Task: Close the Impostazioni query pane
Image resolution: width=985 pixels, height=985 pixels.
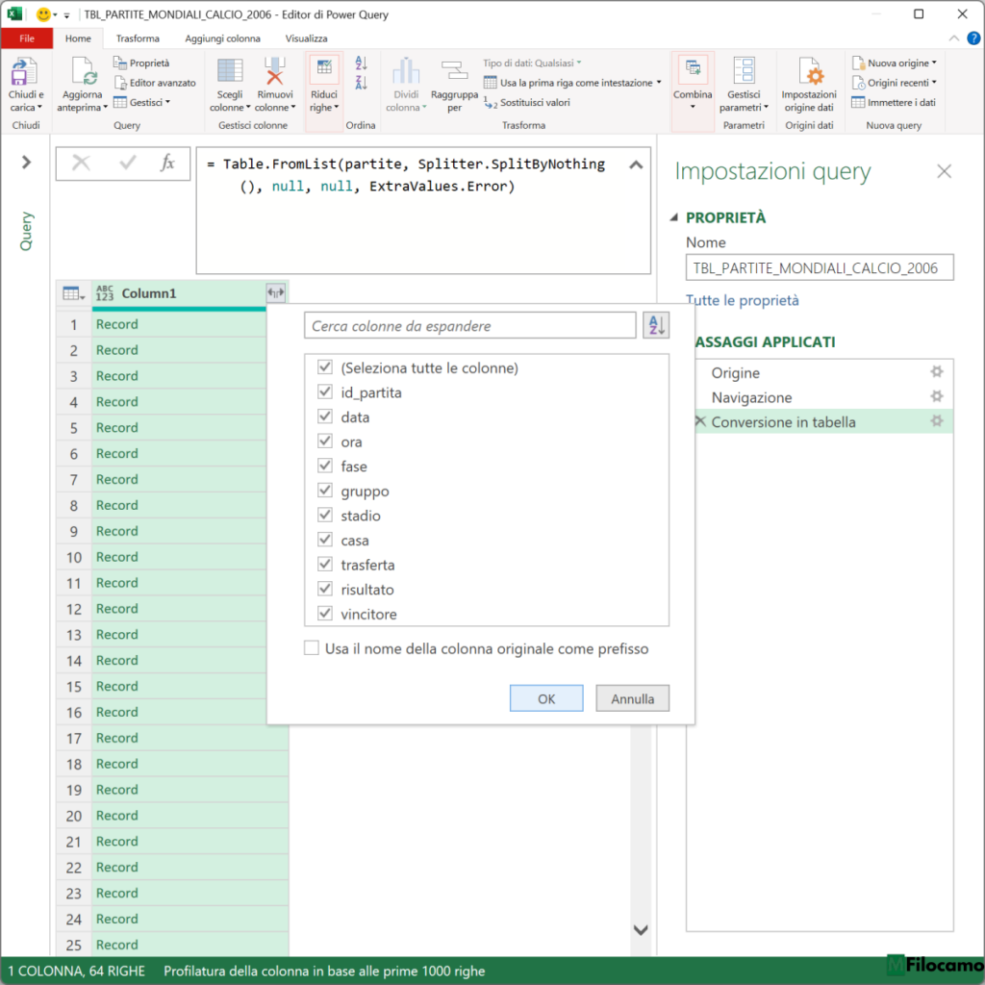Action: point(944,171)
